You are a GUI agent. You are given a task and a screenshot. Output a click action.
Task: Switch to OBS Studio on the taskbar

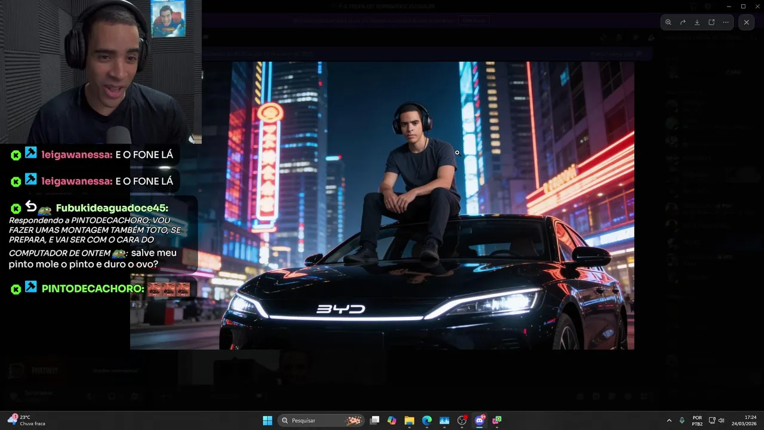pyautogui.click(x=461, y=420)
